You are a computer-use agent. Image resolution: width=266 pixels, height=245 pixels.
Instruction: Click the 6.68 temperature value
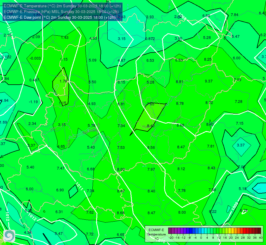pyautogui.click(x=91, y=169)
